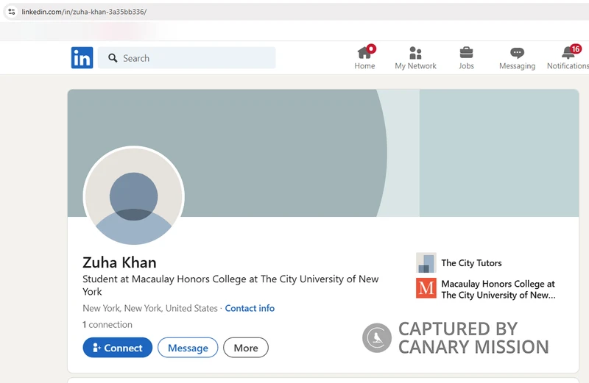Click the LinkedIn logo
This screenshot has width=589, height=383.
[x=82, y=58]
